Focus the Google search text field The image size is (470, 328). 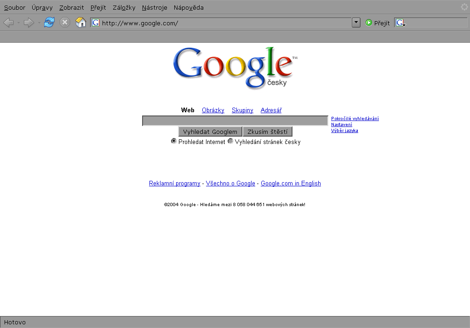coord(235,121)
